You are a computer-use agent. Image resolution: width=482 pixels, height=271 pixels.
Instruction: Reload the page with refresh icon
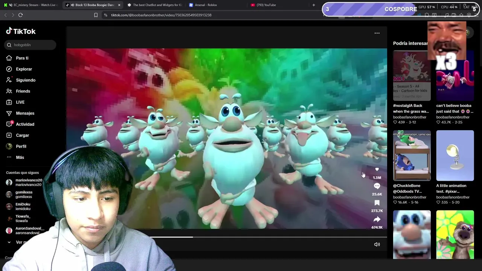pos(20,15)
